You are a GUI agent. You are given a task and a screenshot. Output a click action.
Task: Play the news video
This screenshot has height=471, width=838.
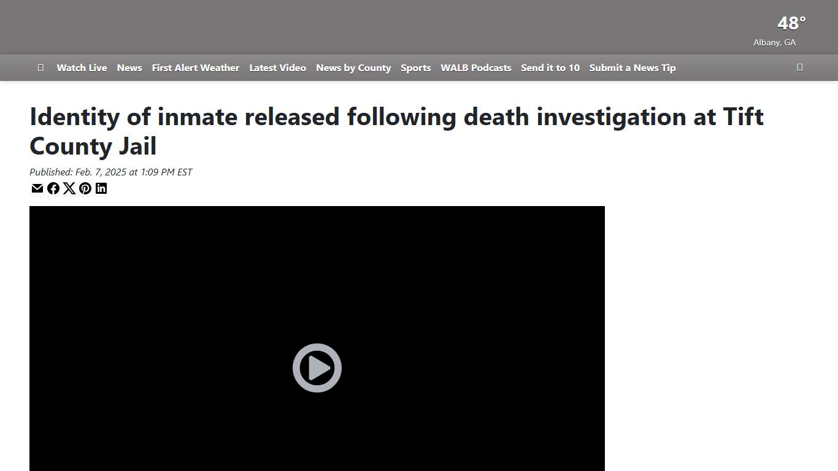click(x=317, y=368)
